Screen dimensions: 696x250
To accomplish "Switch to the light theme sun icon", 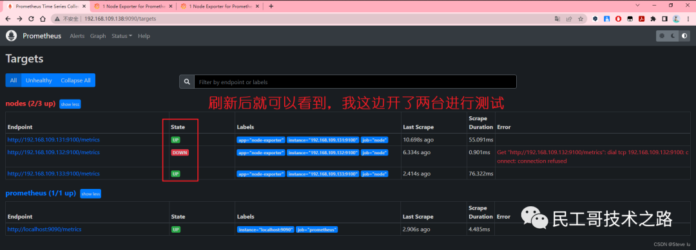I will click(x=662, y=36).
